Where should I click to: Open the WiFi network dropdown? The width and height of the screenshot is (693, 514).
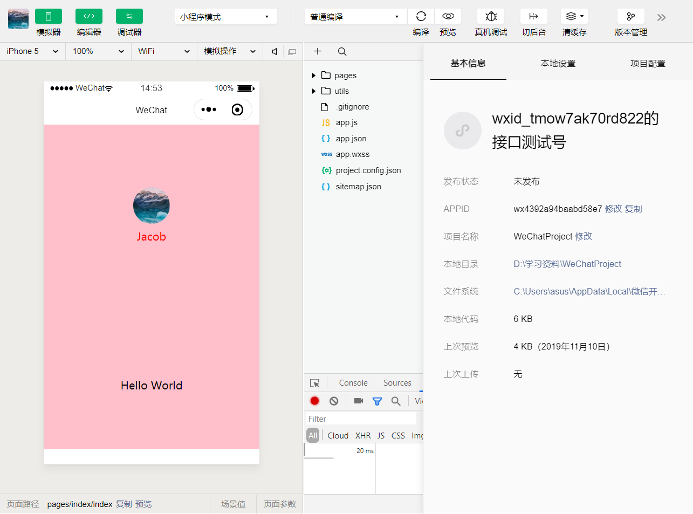164,51
